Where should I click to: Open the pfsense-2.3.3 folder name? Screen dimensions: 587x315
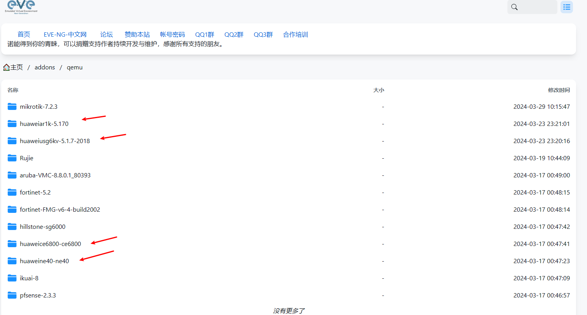(38, 295)
